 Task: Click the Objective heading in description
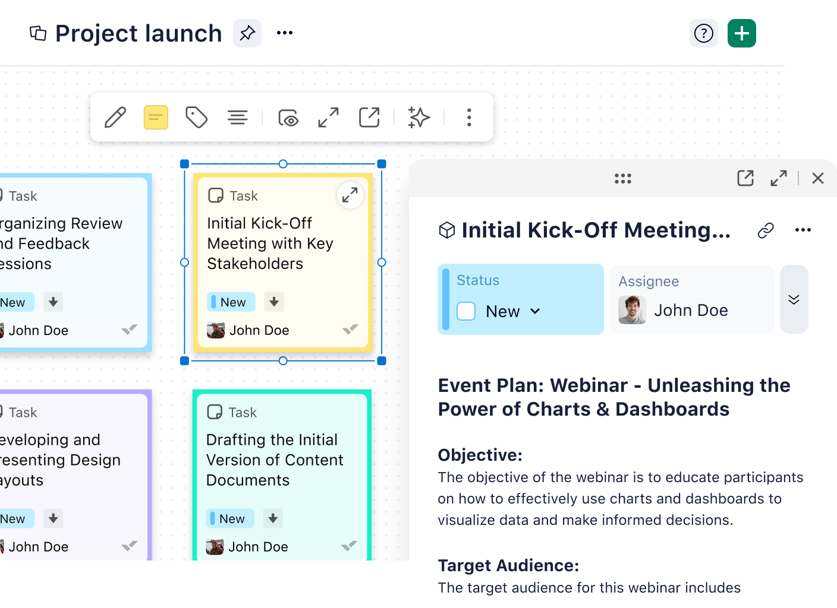(x=480, y=455)
